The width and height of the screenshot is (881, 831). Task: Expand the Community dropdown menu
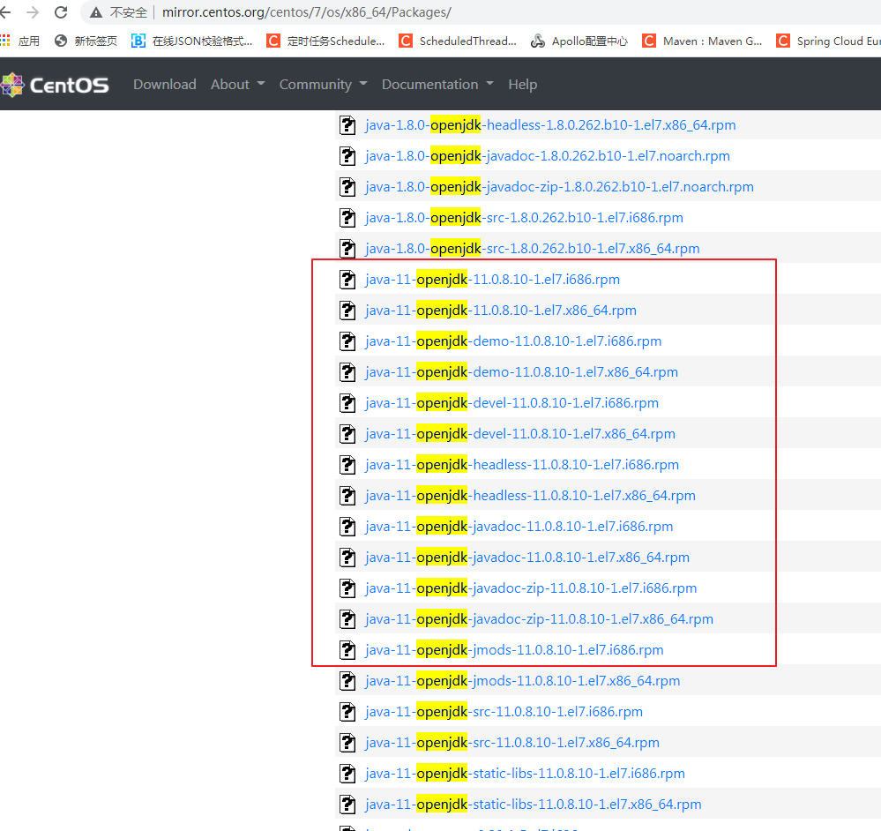point(323,84)
